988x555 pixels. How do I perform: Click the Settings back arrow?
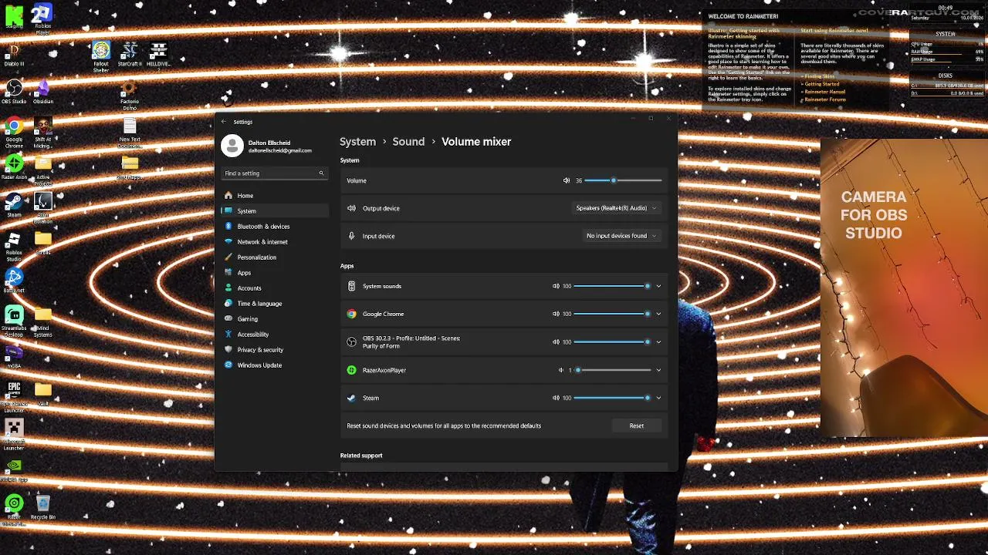(224, 122)
